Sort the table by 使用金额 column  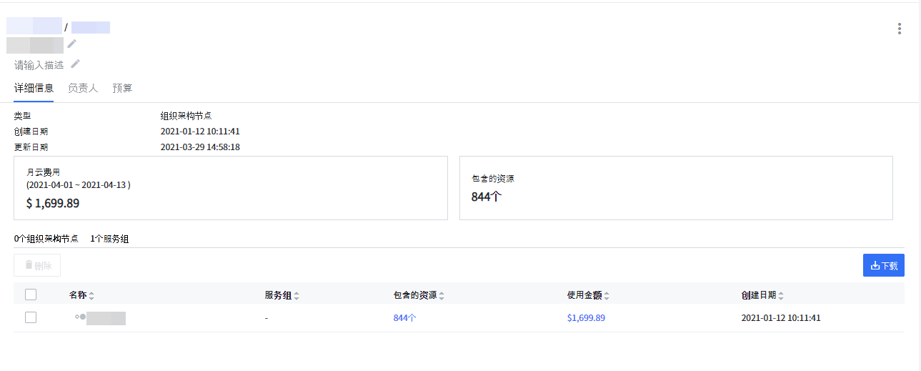pos(607,295)
